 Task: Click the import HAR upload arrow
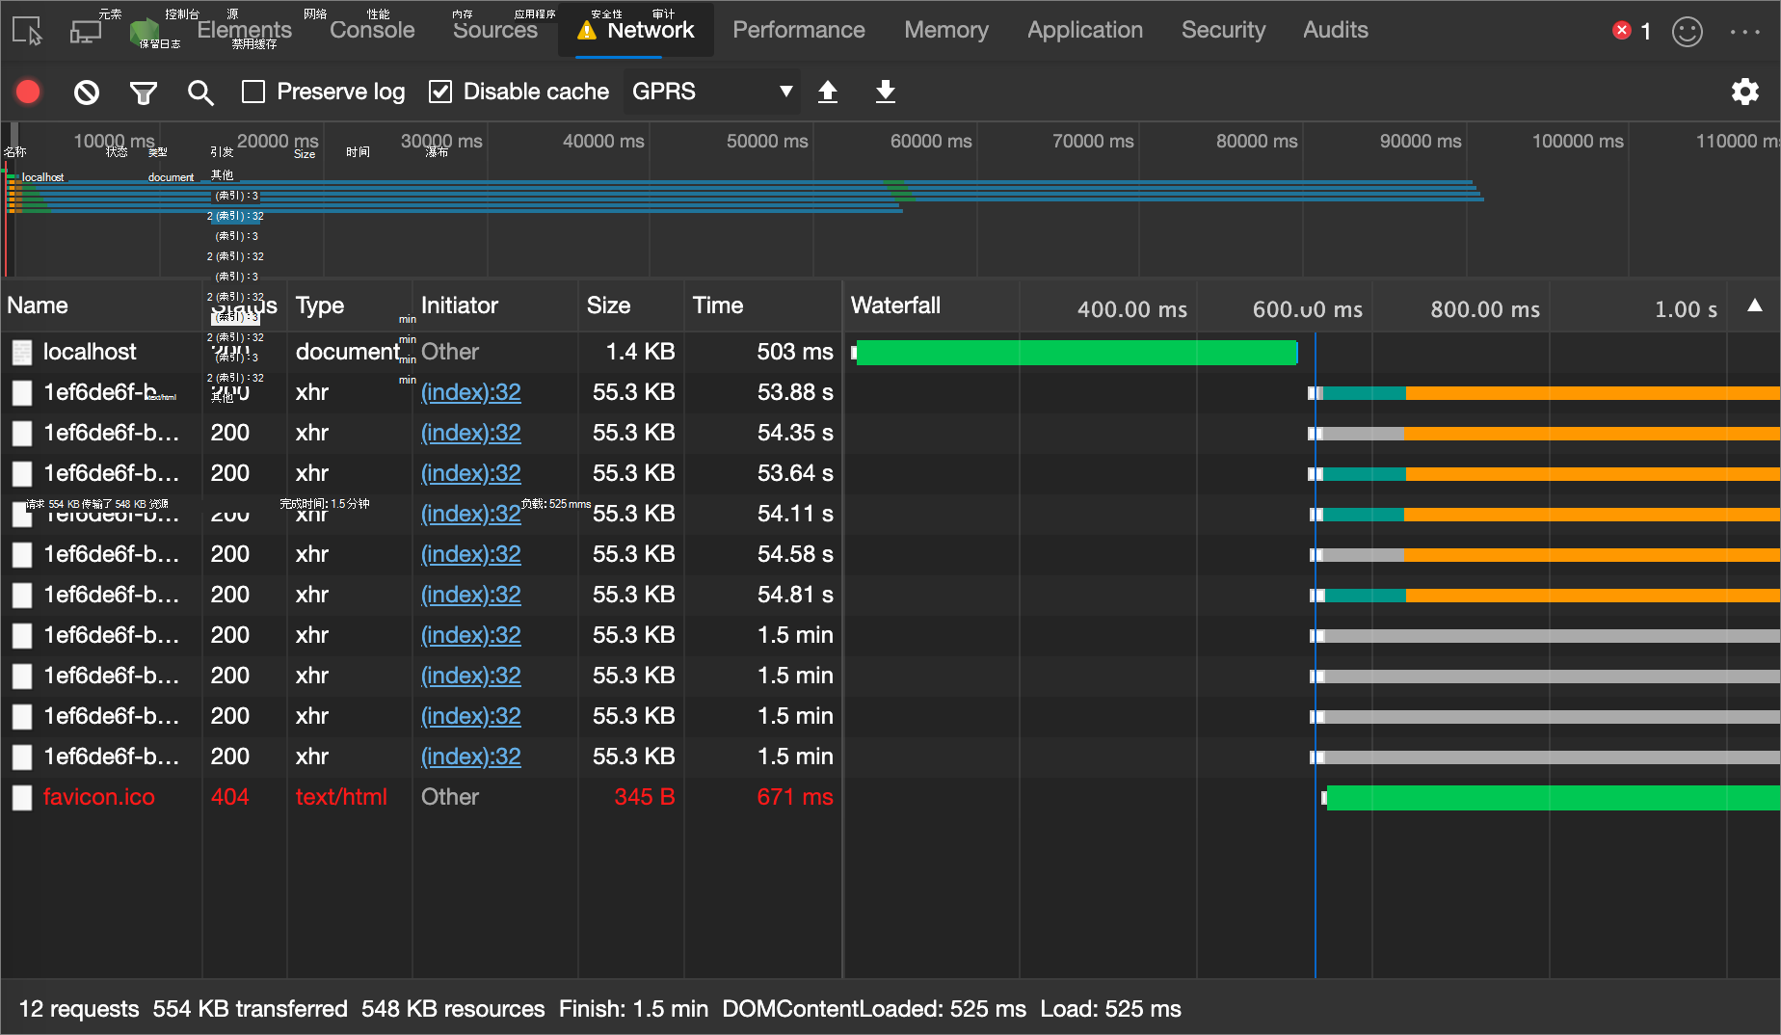point(828,92)
